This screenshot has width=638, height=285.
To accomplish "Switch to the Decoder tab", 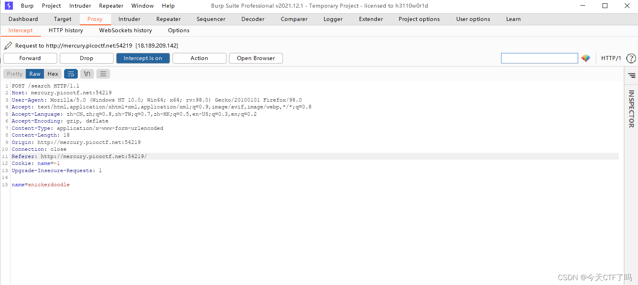I will click(x=253, y=19).
